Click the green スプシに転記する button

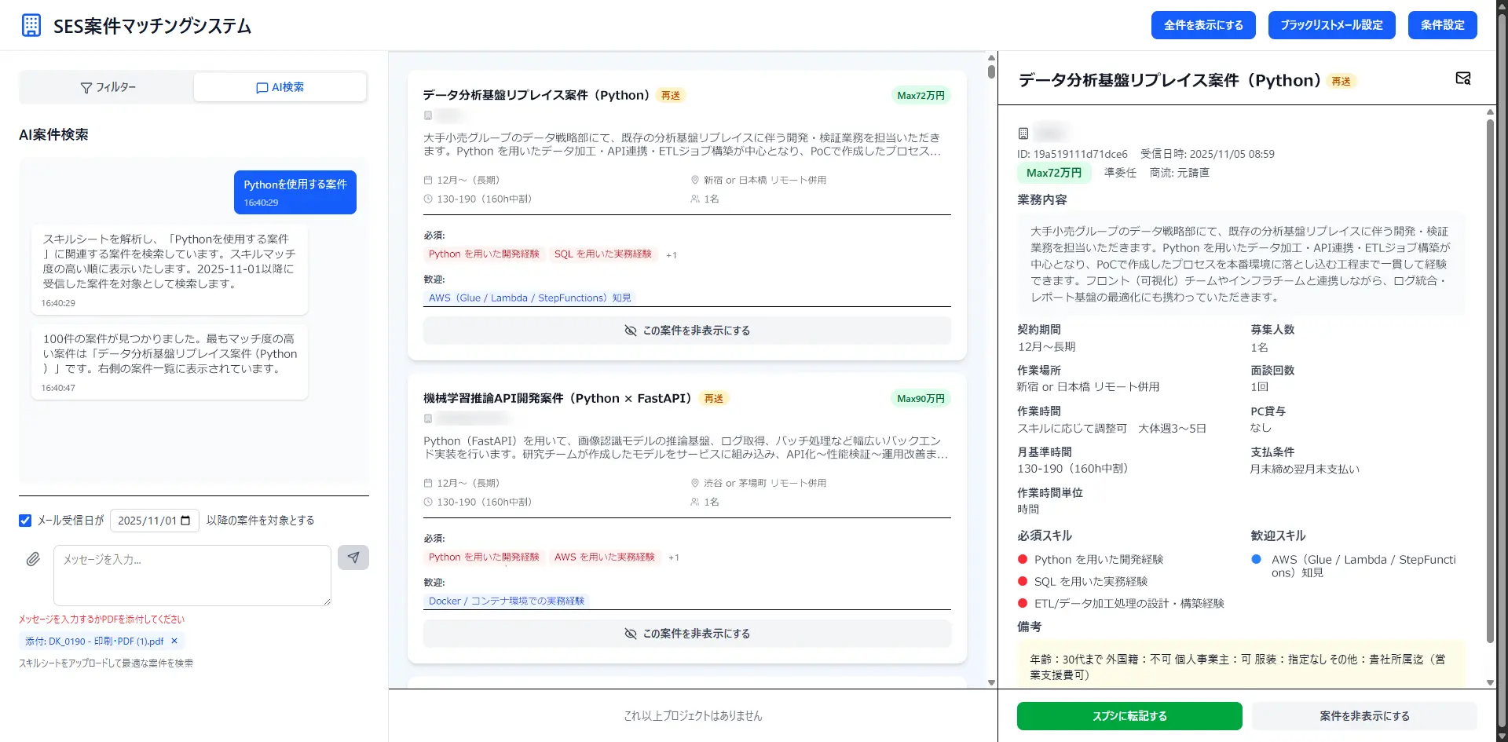[1129, 716]
